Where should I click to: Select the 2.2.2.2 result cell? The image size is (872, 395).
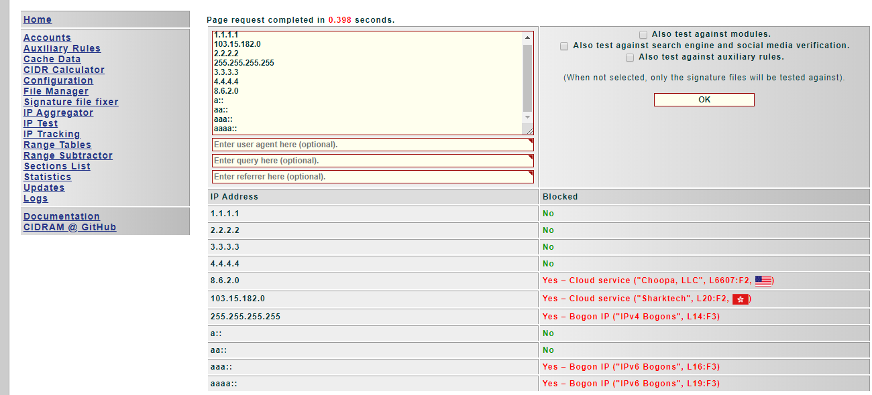point(373,231)
